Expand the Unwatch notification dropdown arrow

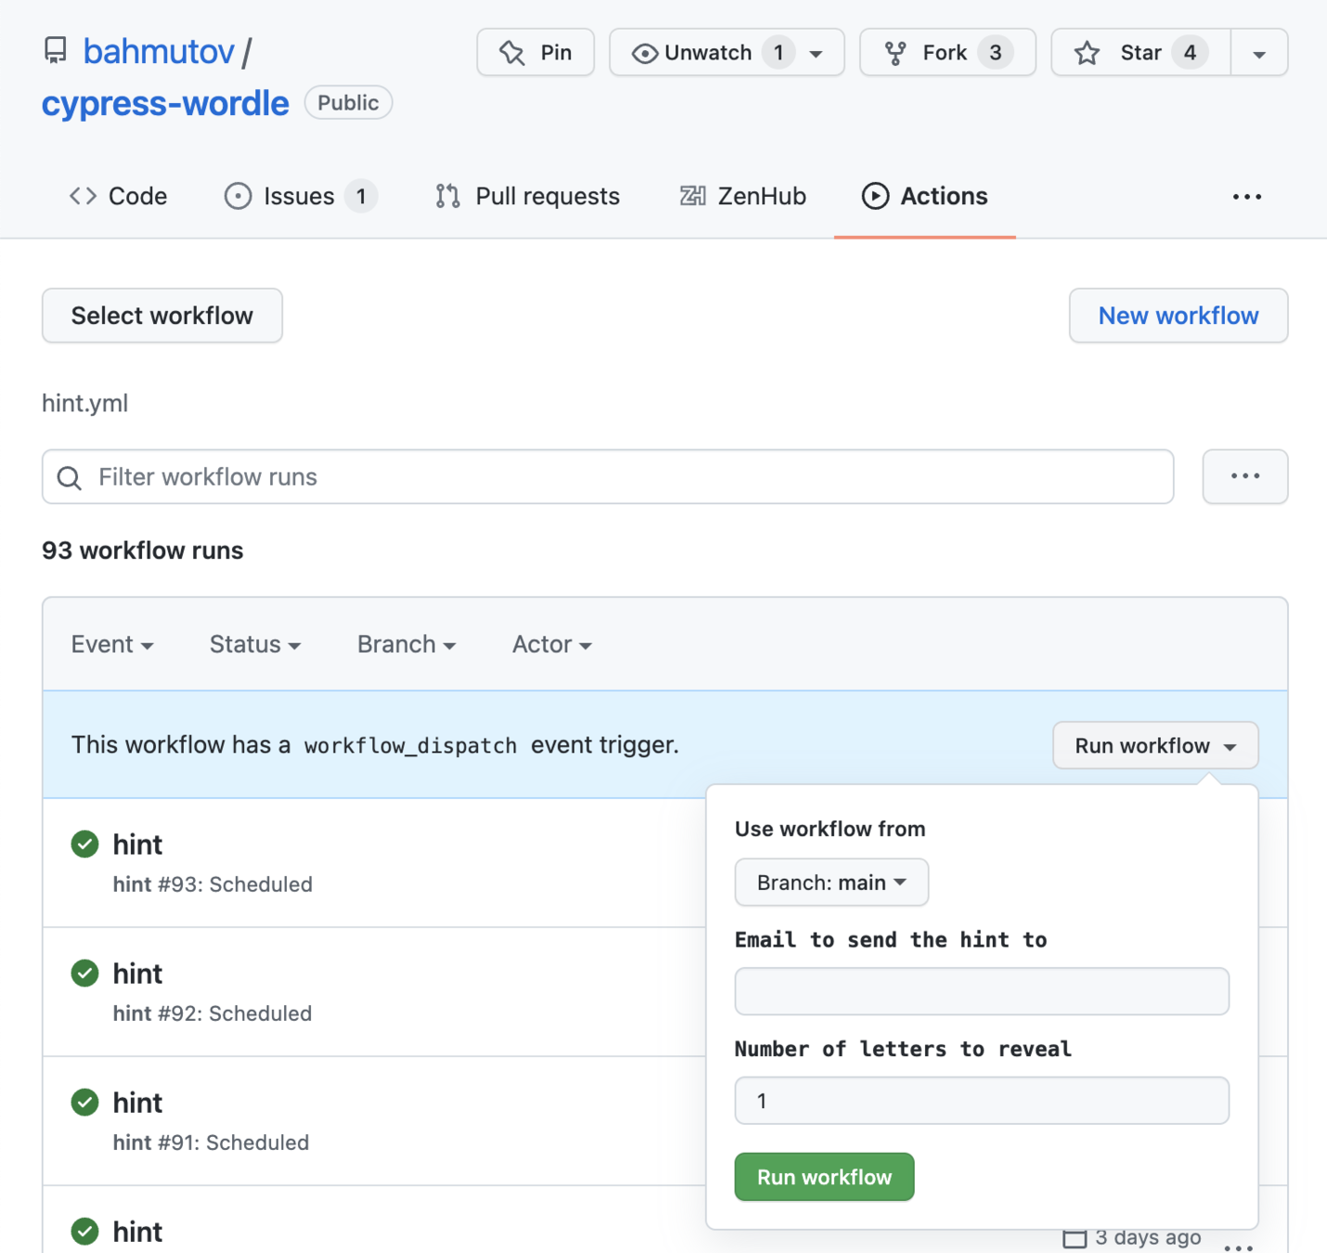[816, 54]
